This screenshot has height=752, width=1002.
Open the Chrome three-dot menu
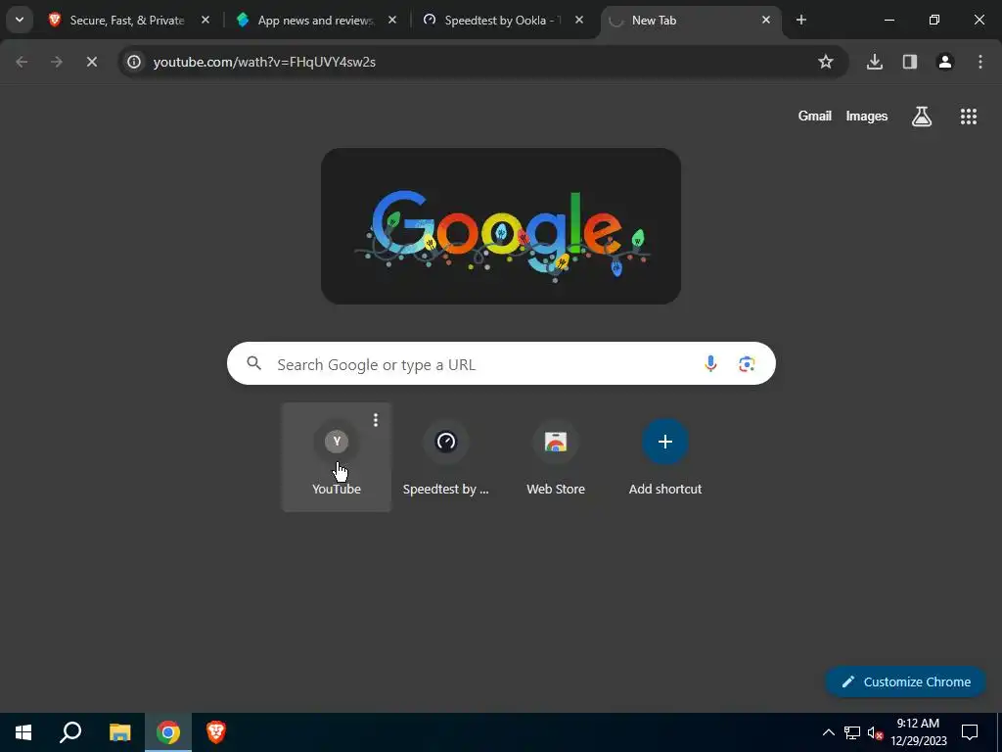click(980, 62)
